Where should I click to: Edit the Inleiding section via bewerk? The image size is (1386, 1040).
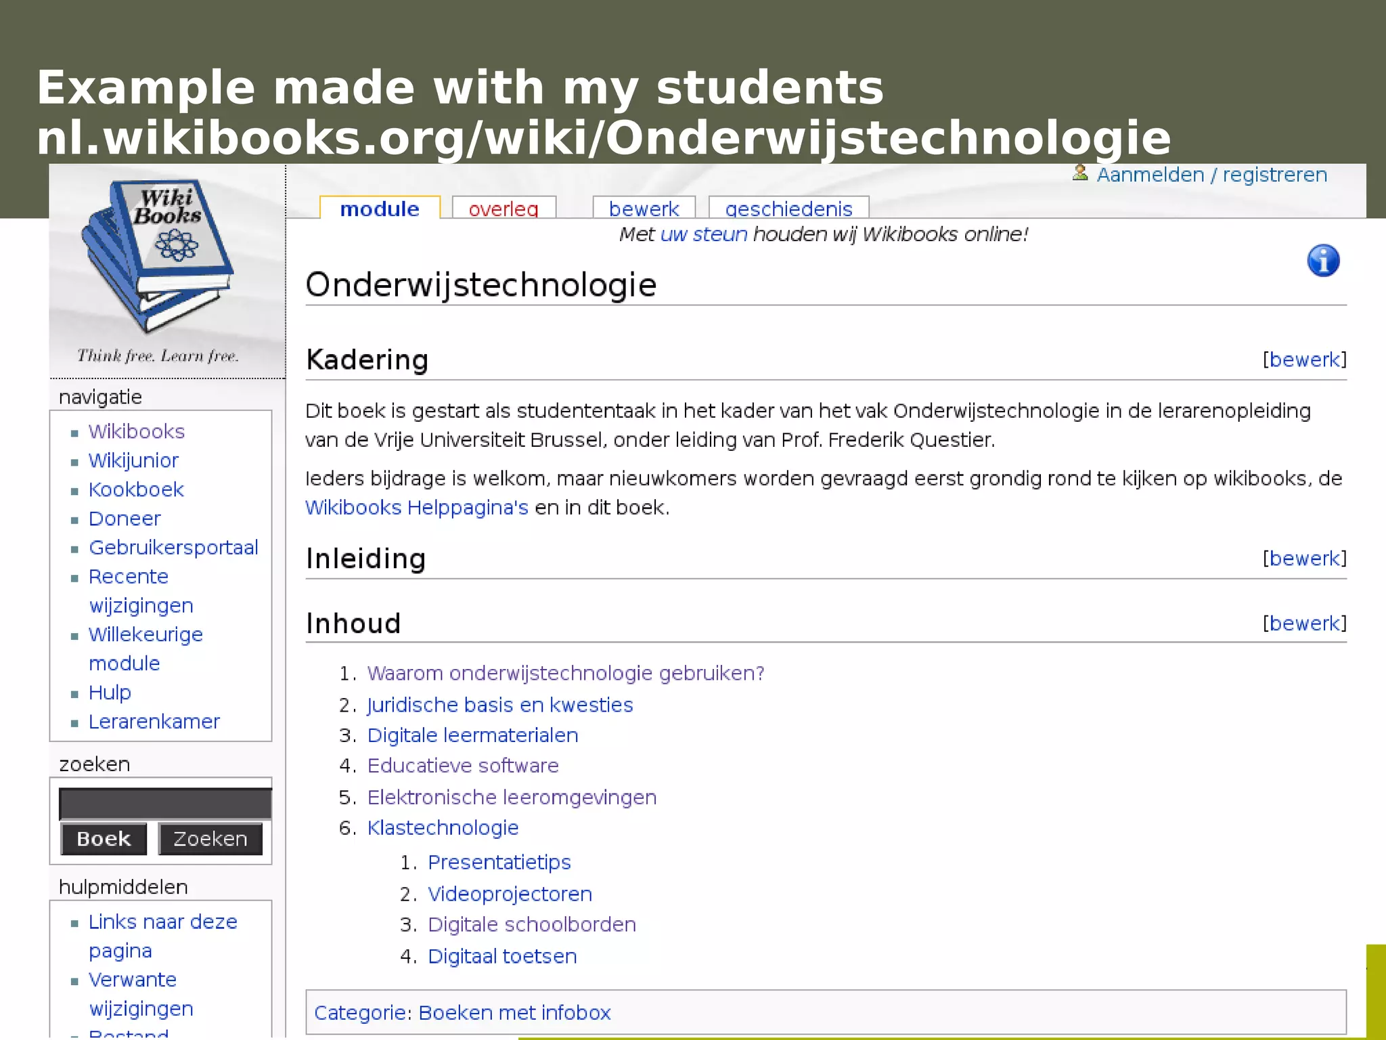point(1304,559)
